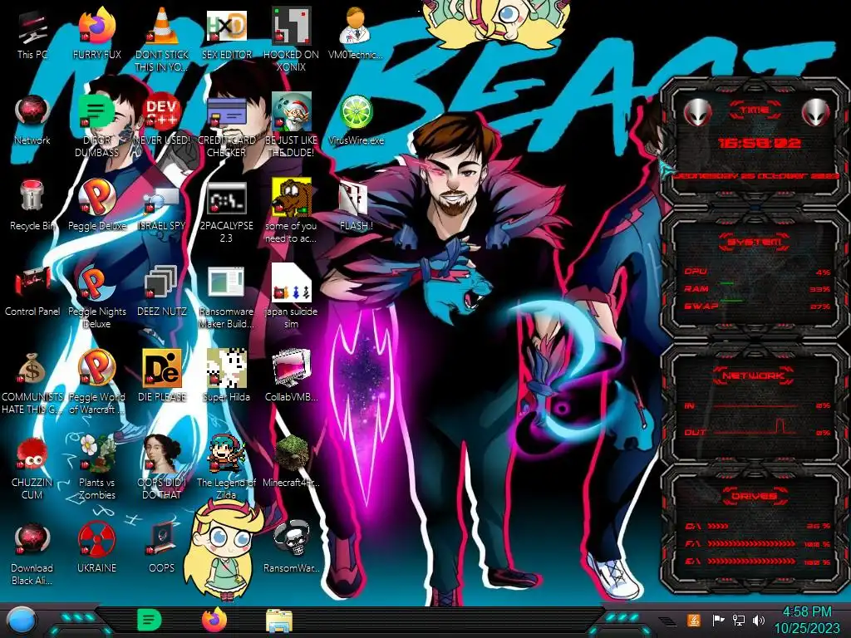Launch Peggle World of Warcraft

[97, 382]
